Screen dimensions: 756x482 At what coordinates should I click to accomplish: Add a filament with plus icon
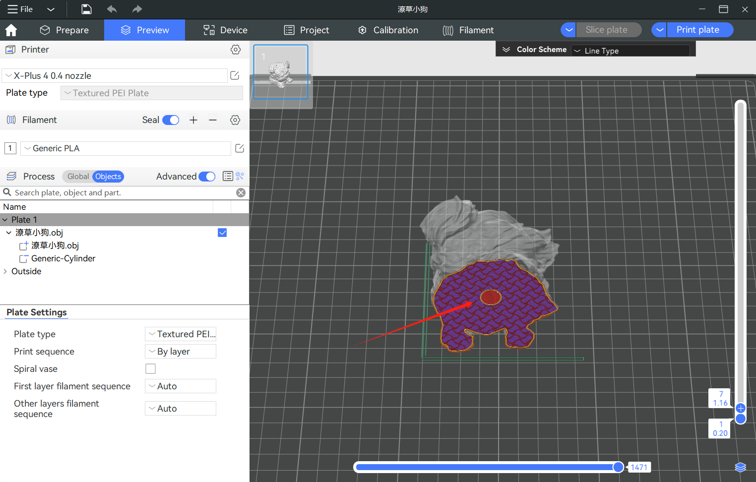point(193,120)
